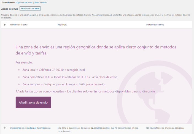Click the purple Añadir zona de envío button
Image resolution: width=194 pixels, height=134 pixels.
33,102
